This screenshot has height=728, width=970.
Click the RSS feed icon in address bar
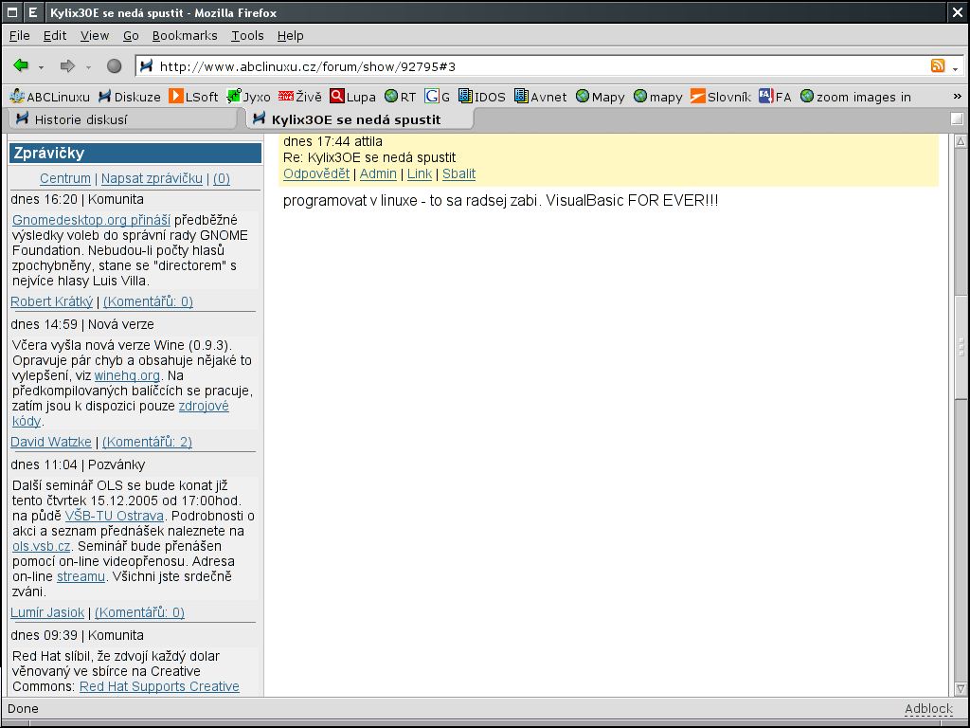point(938,65)
